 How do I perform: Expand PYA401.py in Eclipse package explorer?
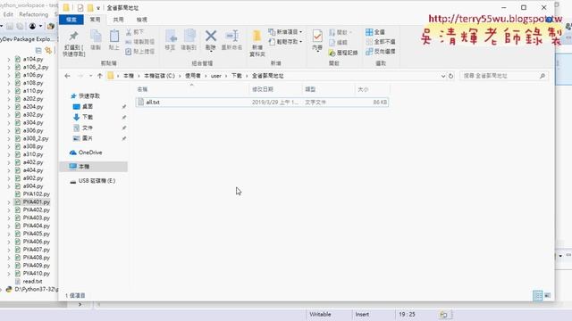[x=9, y=202]
